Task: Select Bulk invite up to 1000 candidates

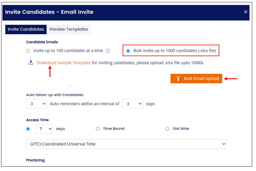Action: [128, 51]
